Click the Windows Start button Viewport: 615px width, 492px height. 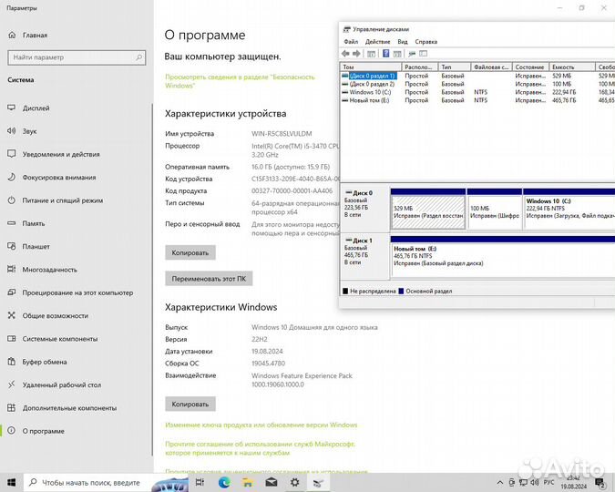tap(11, 483)
